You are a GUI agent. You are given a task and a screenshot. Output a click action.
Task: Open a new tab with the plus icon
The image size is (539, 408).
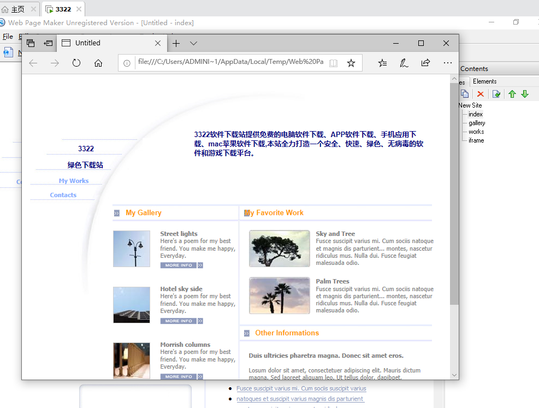pos(176,43)
